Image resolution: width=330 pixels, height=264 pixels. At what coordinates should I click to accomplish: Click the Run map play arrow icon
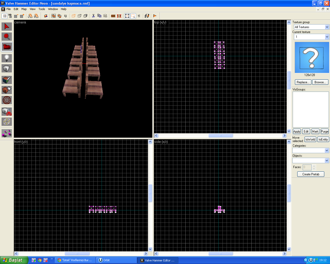155,16
